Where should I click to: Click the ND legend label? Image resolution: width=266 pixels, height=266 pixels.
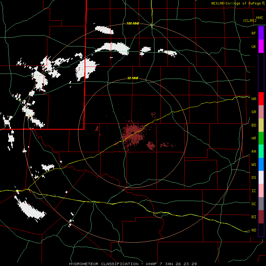(x=254, y=230)
